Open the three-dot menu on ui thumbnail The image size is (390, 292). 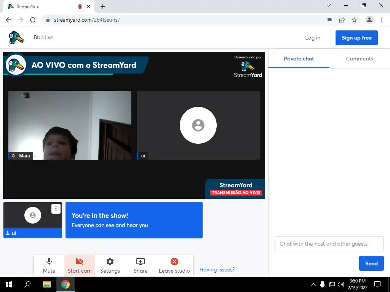click(x=56, y=209)
